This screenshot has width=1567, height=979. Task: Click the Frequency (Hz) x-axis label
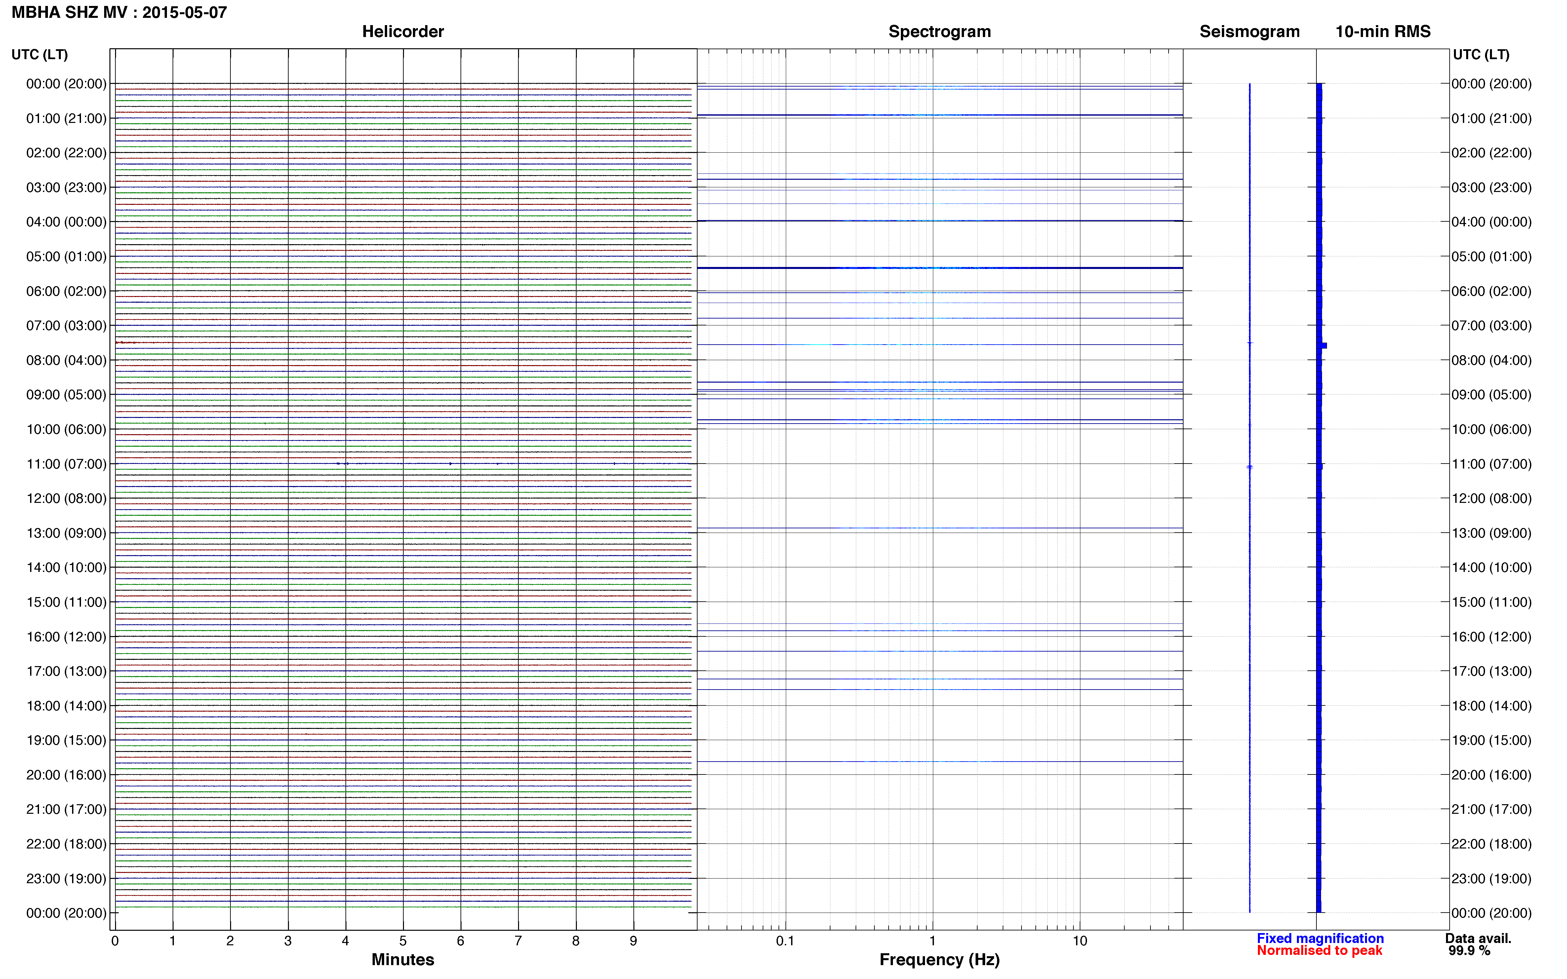click(x=939, y=960)
